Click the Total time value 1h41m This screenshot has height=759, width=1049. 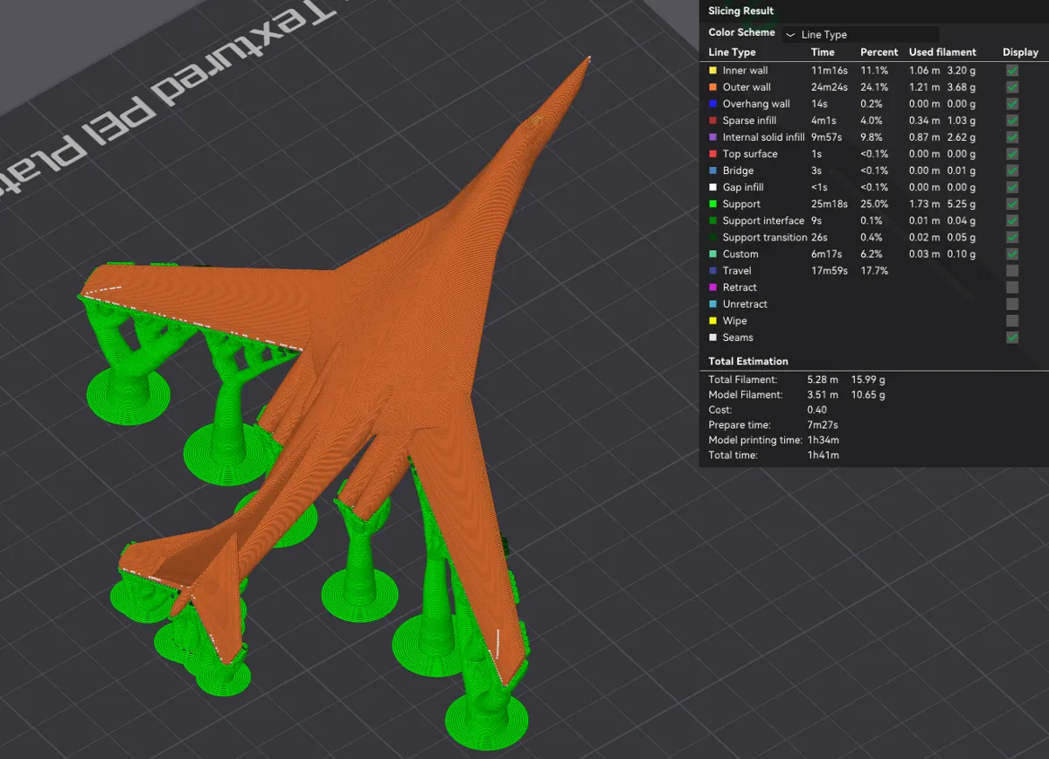tap(823, 455)
